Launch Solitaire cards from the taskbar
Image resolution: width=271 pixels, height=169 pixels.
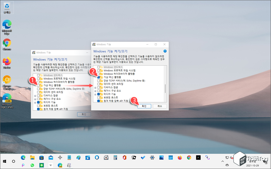click(x=134, y=158)
